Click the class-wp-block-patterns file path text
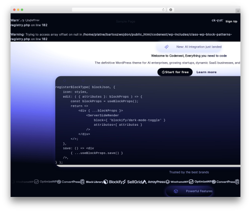 pyautogui.click(x=157, y=35)
